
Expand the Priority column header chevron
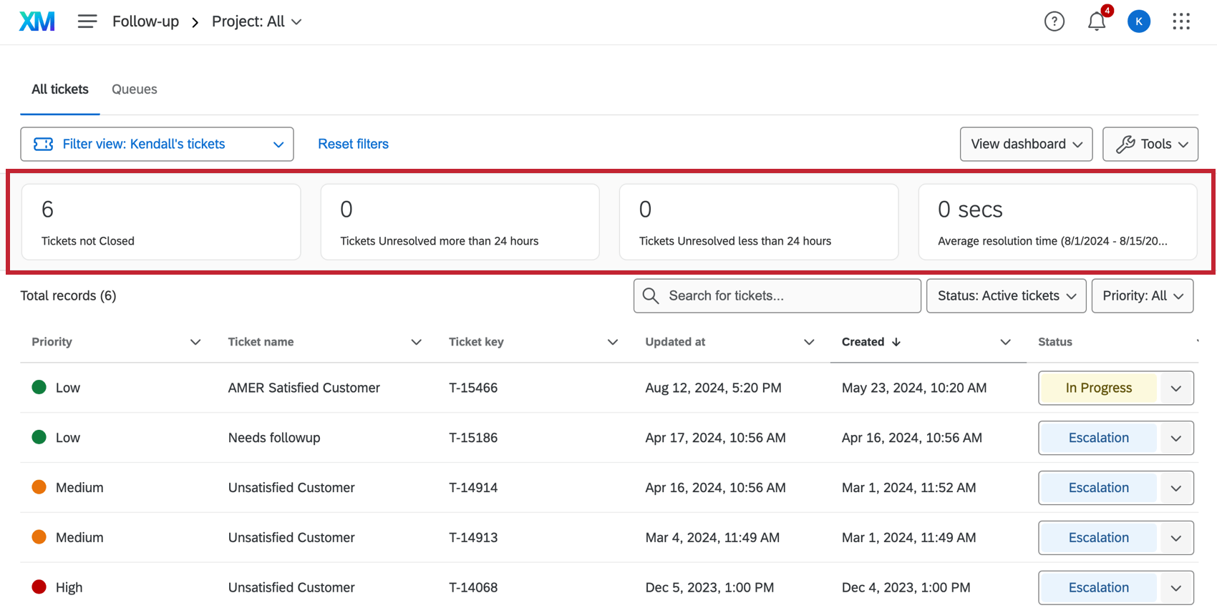tap(195, 342)
